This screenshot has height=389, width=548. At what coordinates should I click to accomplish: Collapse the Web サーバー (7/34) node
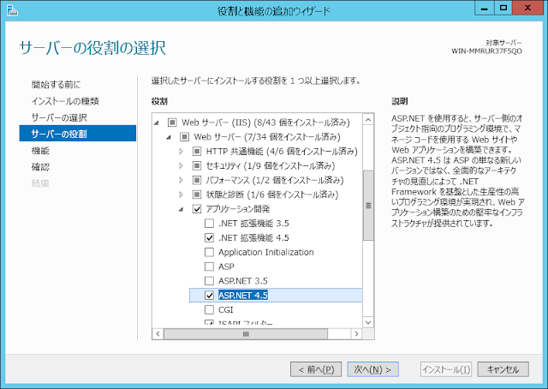point(169,137)
